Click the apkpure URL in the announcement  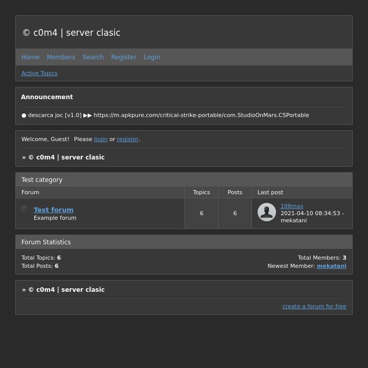click(x=201, y=116)
